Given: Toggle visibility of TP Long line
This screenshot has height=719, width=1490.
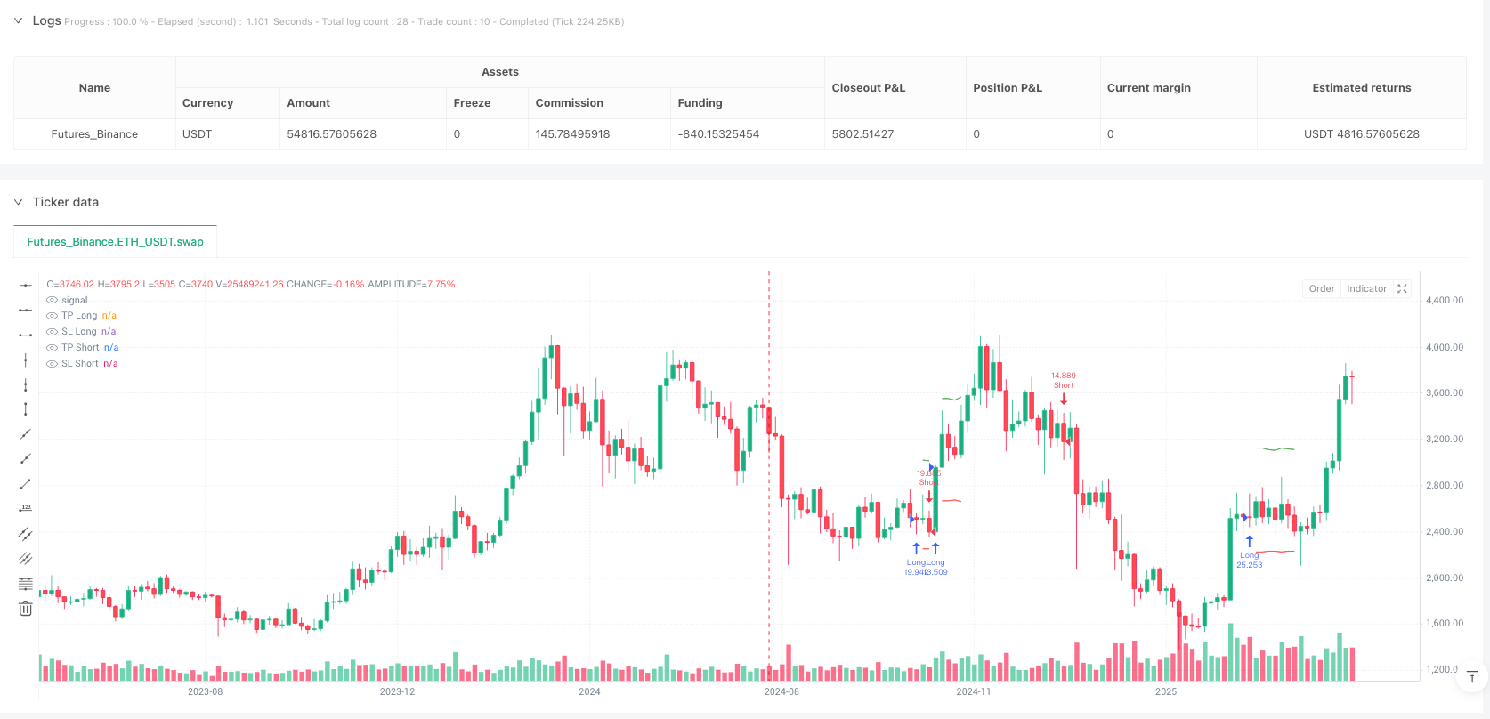Looking at the screenshot, I should click(52, 316).
